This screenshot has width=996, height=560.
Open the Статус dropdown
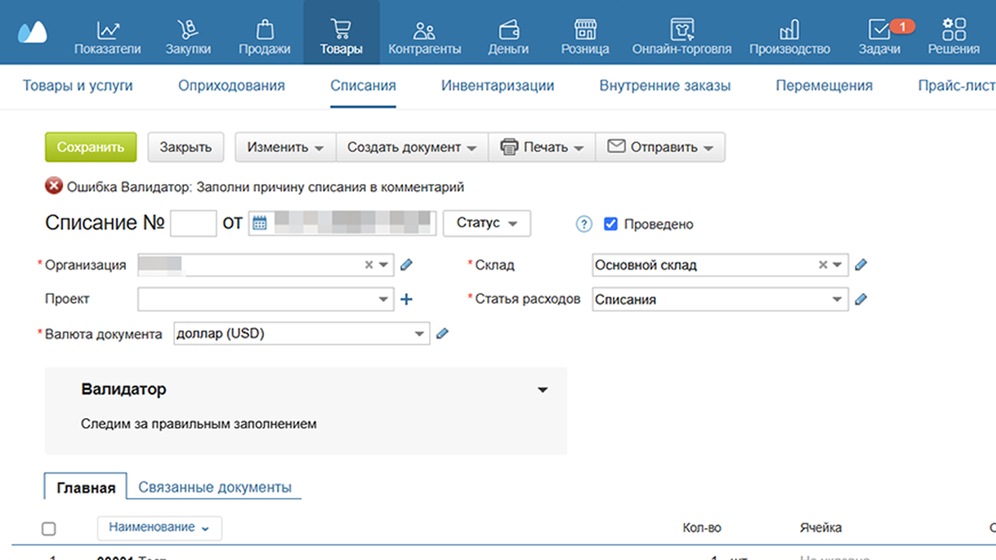(x=486, y=223)
